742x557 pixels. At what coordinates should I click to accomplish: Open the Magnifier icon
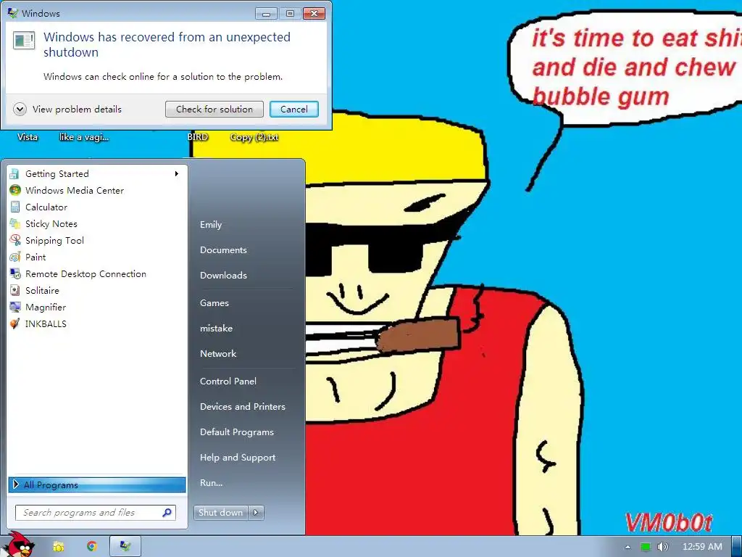pyautogui.click(x=14, y=307)
